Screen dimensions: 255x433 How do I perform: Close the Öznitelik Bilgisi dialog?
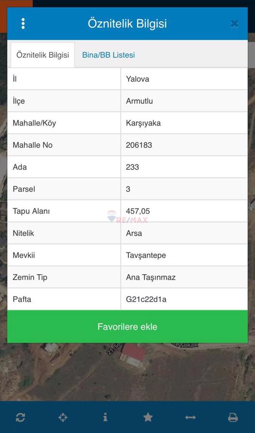pos(234,24)
